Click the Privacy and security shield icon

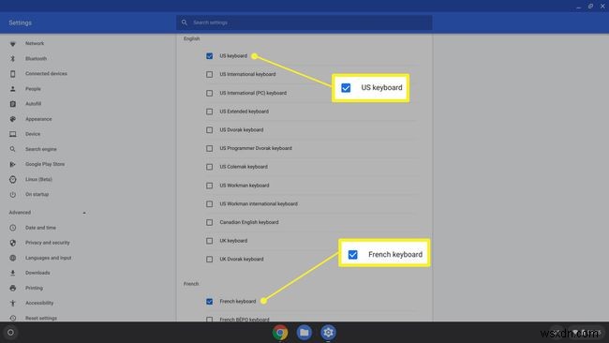tap(13, 243)
